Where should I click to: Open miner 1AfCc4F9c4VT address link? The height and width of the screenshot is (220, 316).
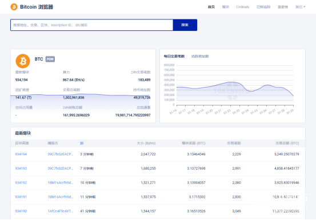(61, 211)
